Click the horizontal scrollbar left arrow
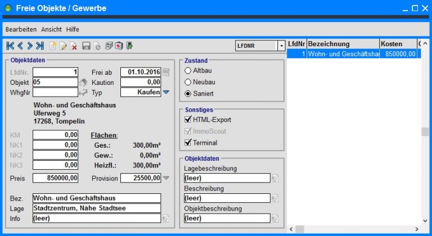Image resolution: width=432 pixels, height=236 pixels. (x=291, y=229)
